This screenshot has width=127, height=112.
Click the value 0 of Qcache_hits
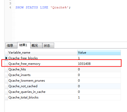coord(99,69)
